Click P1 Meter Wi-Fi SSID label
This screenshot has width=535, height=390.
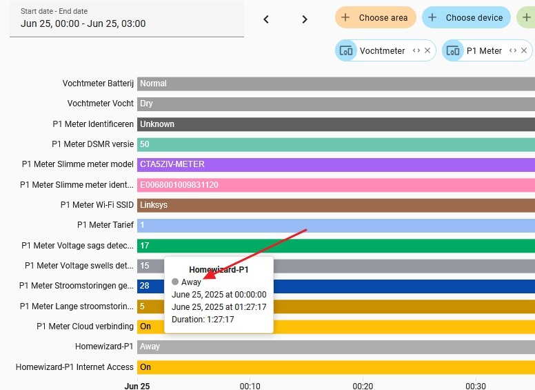point(97,205)
